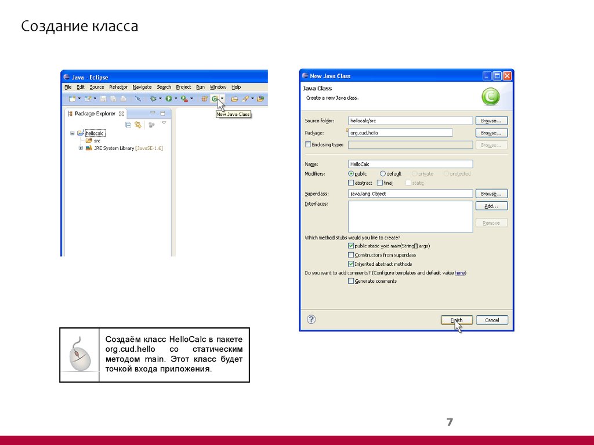Open the Refactor menu

click(118, 87)
